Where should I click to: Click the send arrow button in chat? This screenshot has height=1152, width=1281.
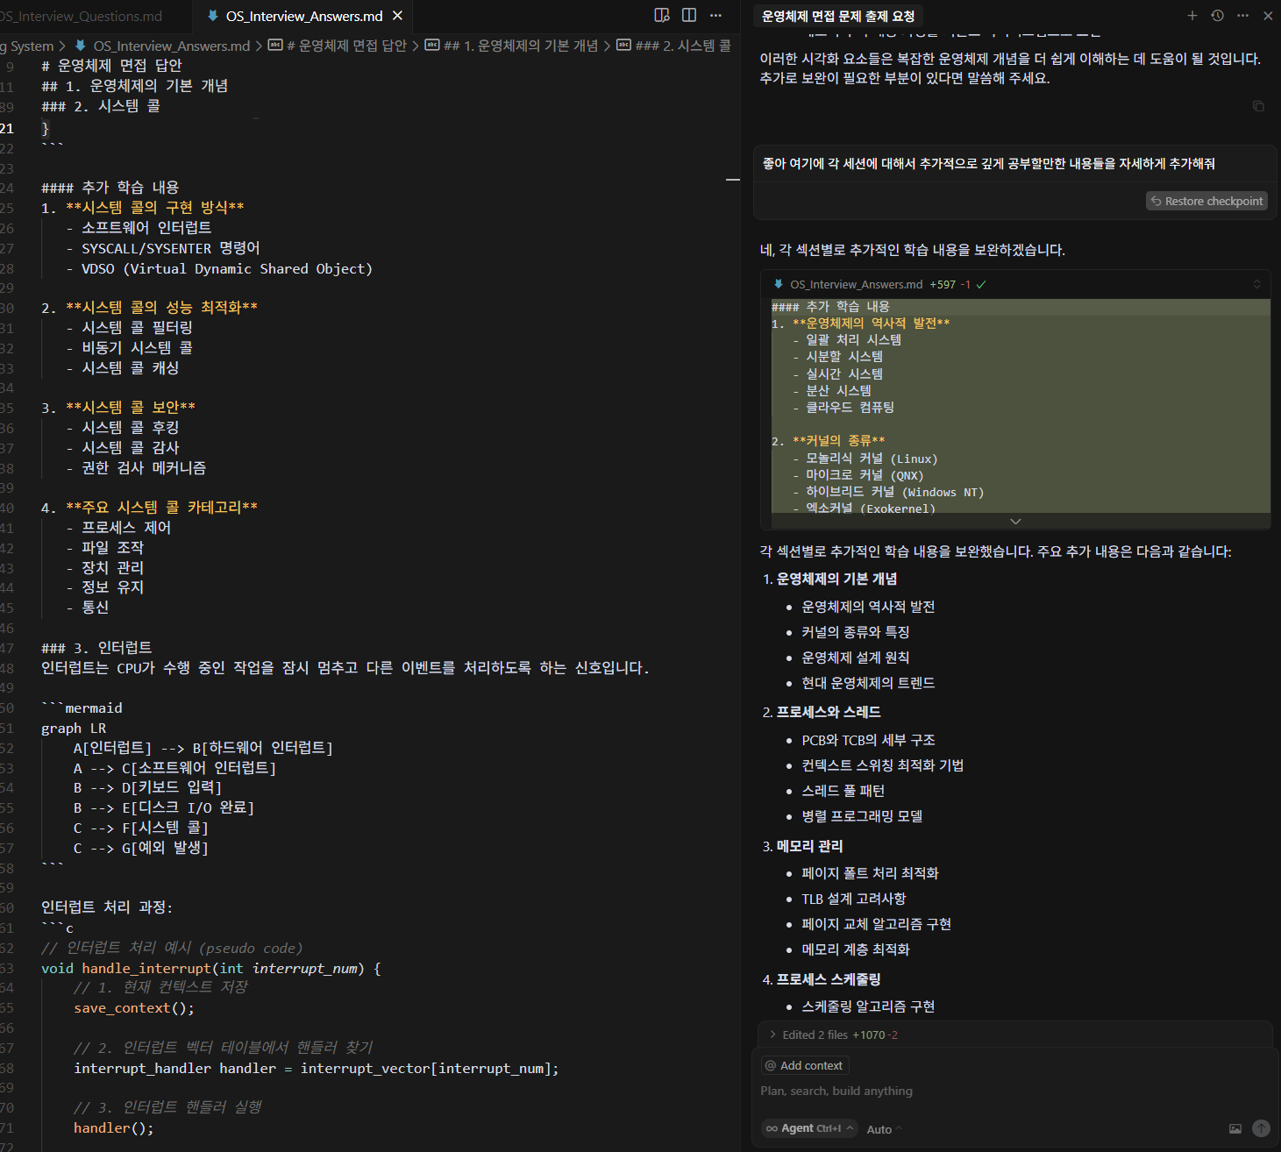pyautogui.click(x=1261, y=1128)
